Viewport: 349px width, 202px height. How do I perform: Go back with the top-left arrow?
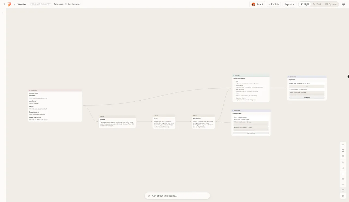(x=4, y=4)
